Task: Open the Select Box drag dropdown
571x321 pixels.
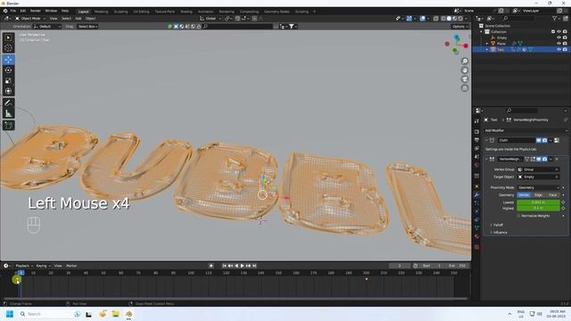Action: click(x=87, y=26)
